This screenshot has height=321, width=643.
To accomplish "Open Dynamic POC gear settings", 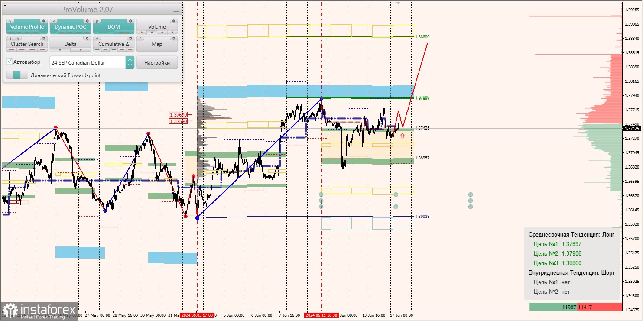I will click(x=87, y=21).
